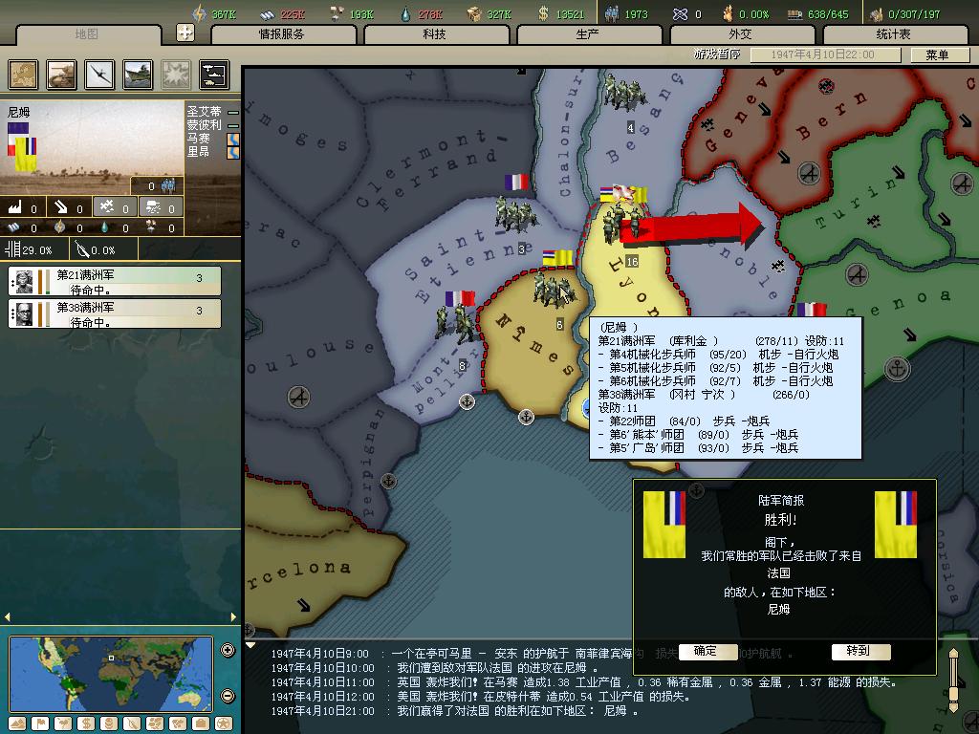Click the red attack arrow toward Grenoble
979x734 pixels.
click(x=693, y=226)
